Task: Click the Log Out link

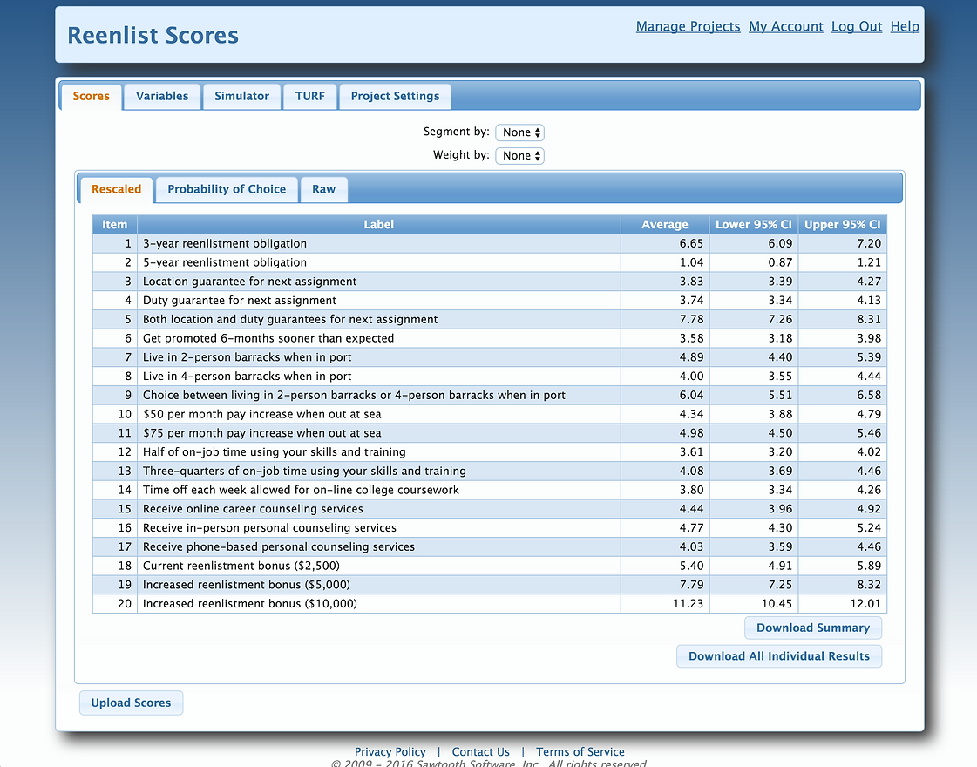Action: coord(857,27)
